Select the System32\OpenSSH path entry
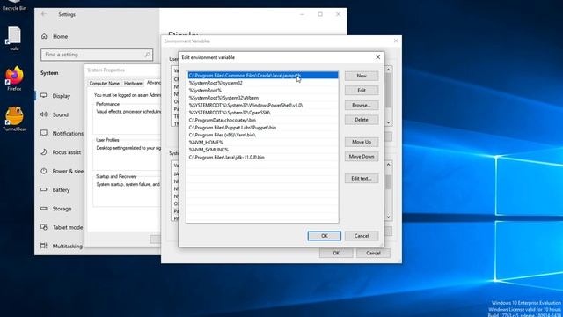563x317 pixels. tap(263, 113)
